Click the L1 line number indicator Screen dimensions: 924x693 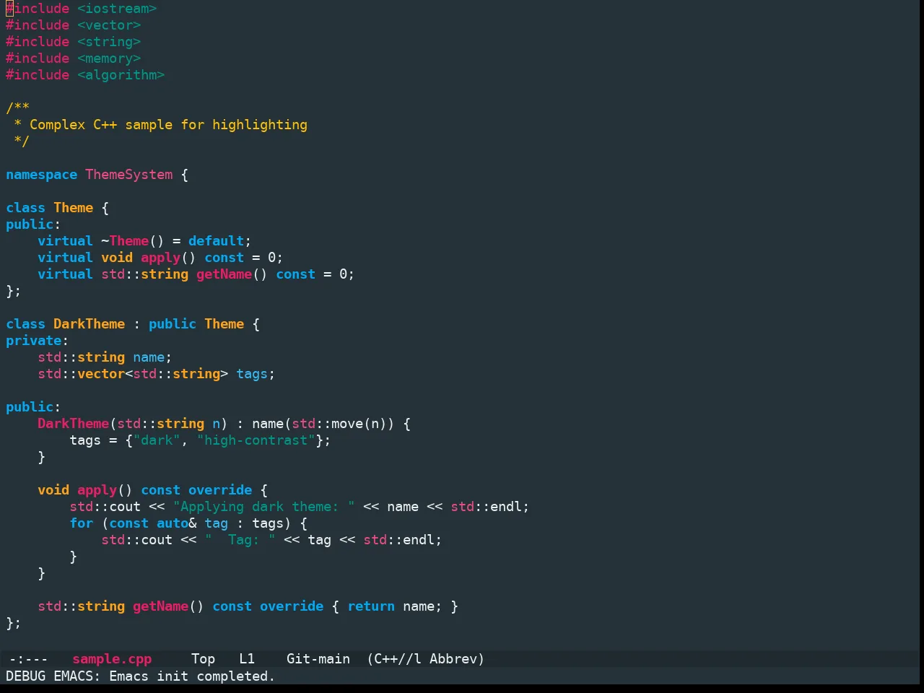pyautogui.click(x=247, y=659)
